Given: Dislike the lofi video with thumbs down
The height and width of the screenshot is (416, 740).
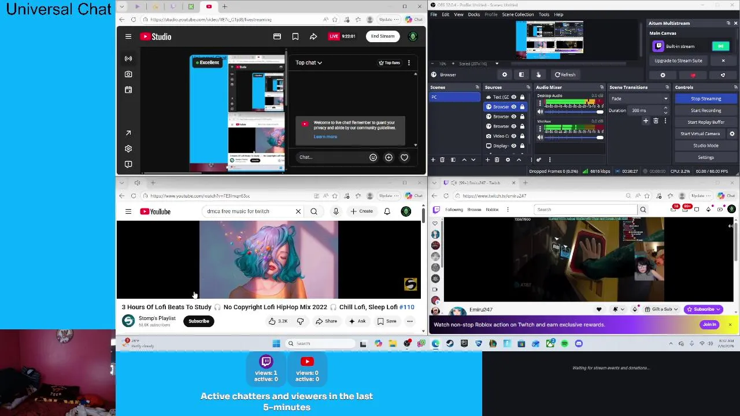Looking at the screenshot, I should (300, 321).
